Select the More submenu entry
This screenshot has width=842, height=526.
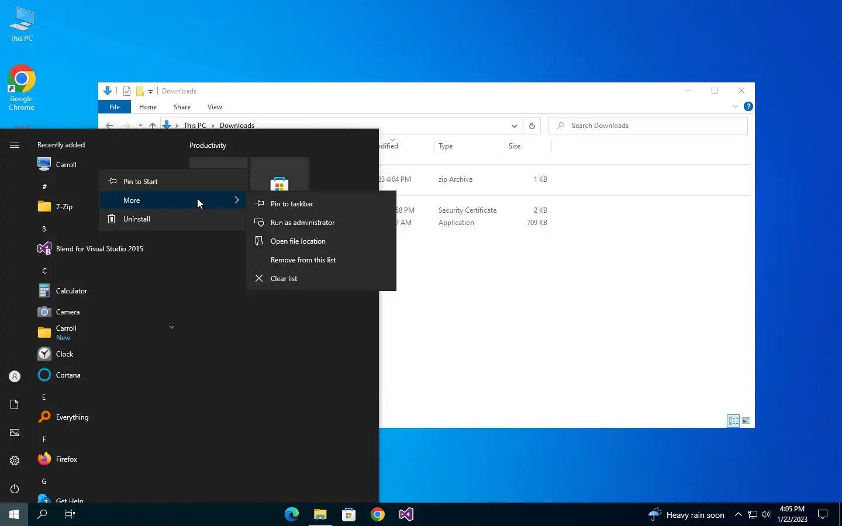point(172,200)
